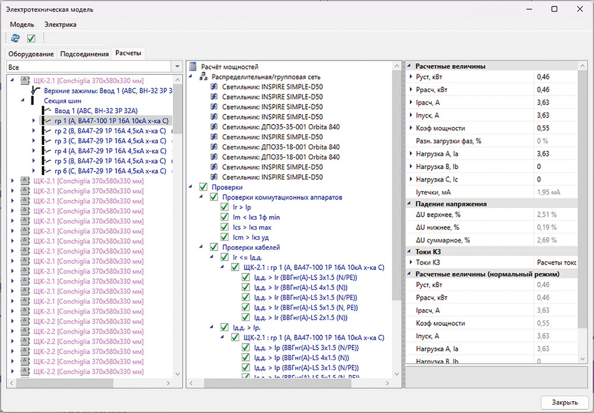Click the Токи КЗ value cell

coord(555,262)
